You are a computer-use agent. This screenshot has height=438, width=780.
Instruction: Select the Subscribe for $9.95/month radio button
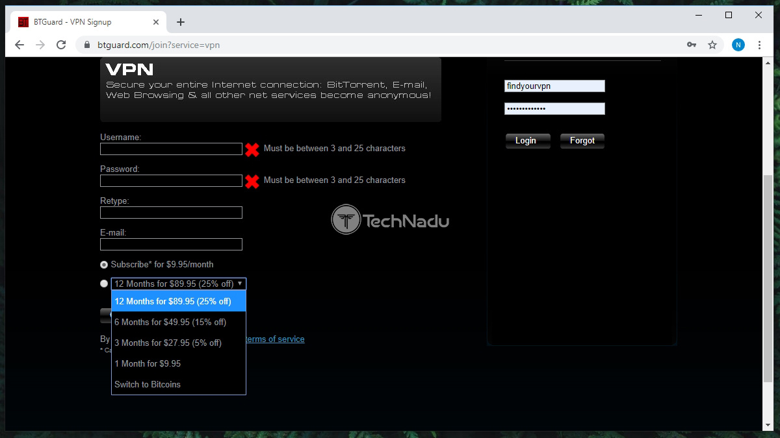pos(104,264)
